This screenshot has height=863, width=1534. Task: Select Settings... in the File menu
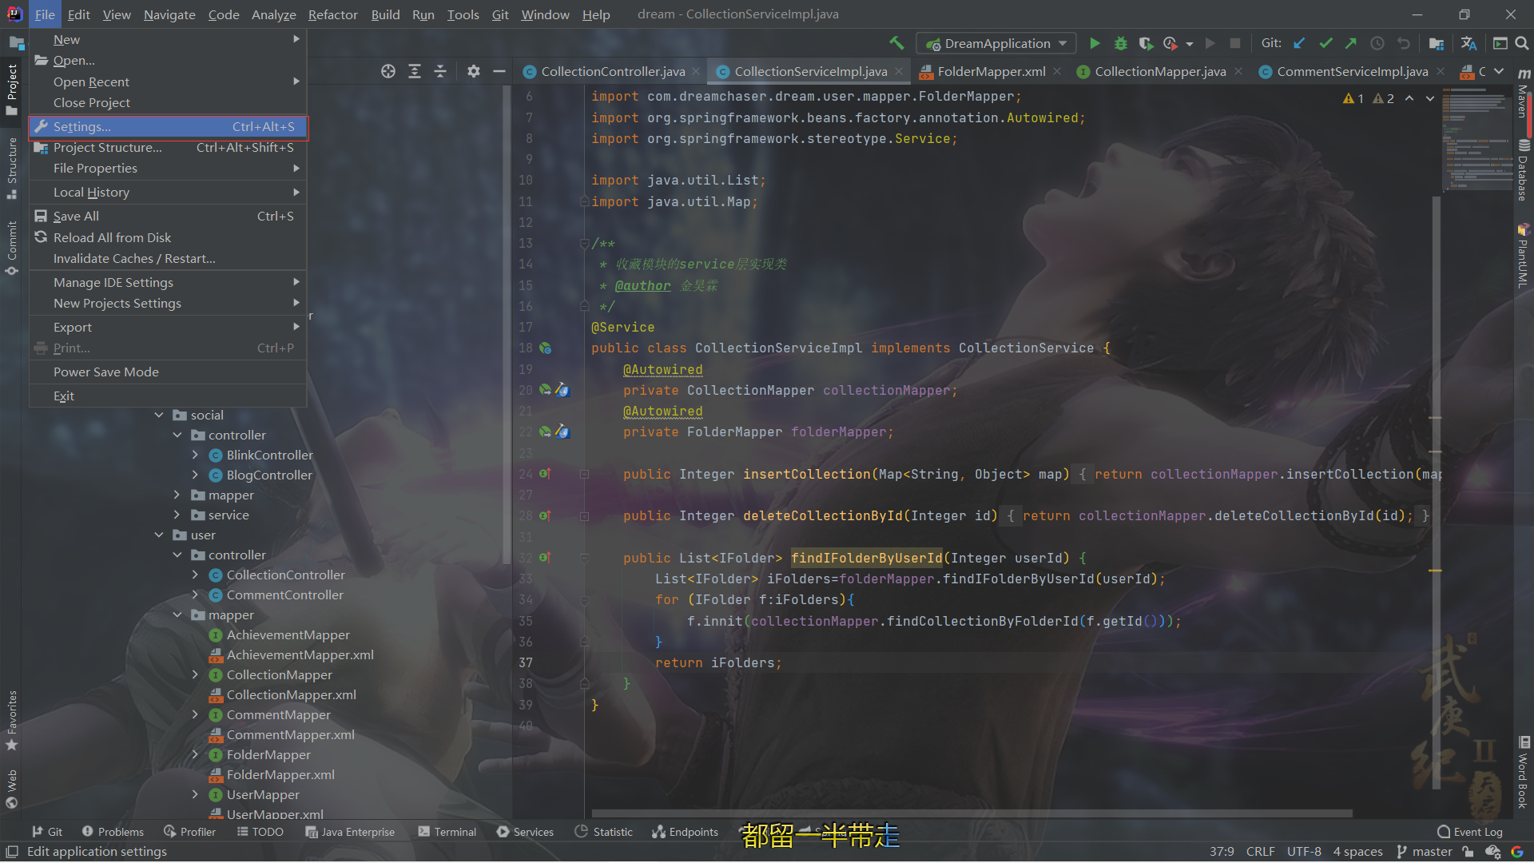point(81,126)
